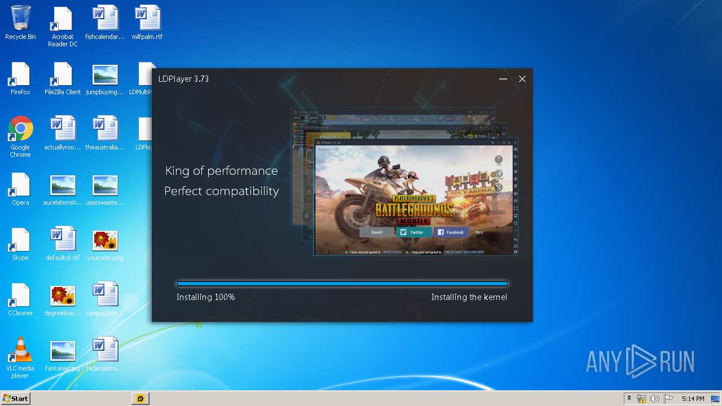Select the federalstru Word document icon
722x406 pixels.
[x=105, y=355]
